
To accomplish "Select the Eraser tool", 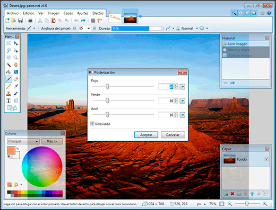I will coord(16,79).
